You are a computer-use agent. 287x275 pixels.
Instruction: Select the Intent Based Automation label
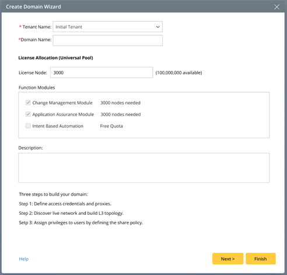pos(58,126)
